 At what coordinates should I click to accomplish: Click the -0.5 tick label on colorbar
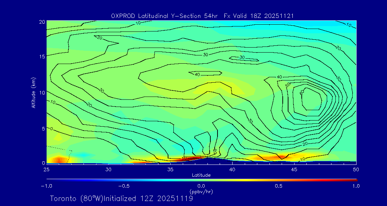123,186
